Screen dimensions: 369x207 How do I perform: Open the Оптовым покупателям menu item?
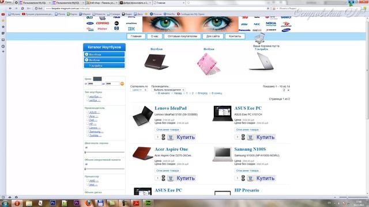point(182,36)
